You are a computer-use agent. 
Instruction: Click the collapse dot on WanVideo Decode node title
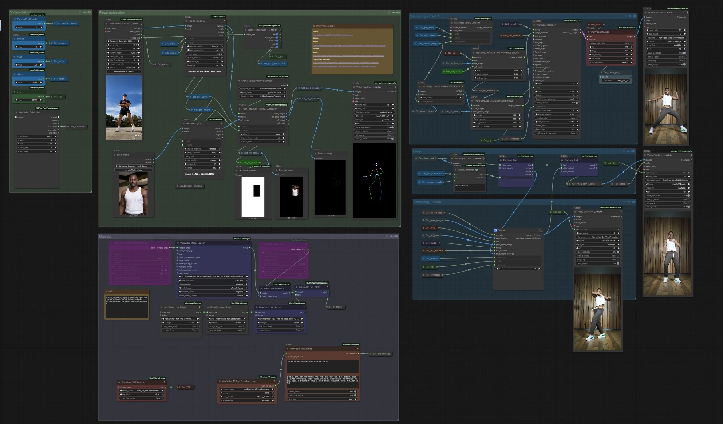click(x=589, y=32)
